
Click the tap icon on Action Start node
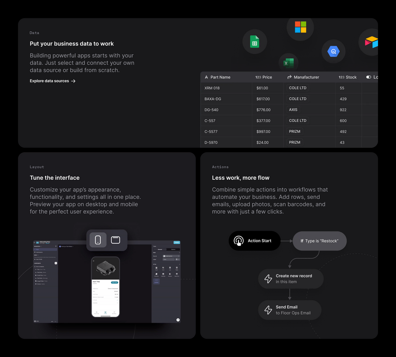238,241
